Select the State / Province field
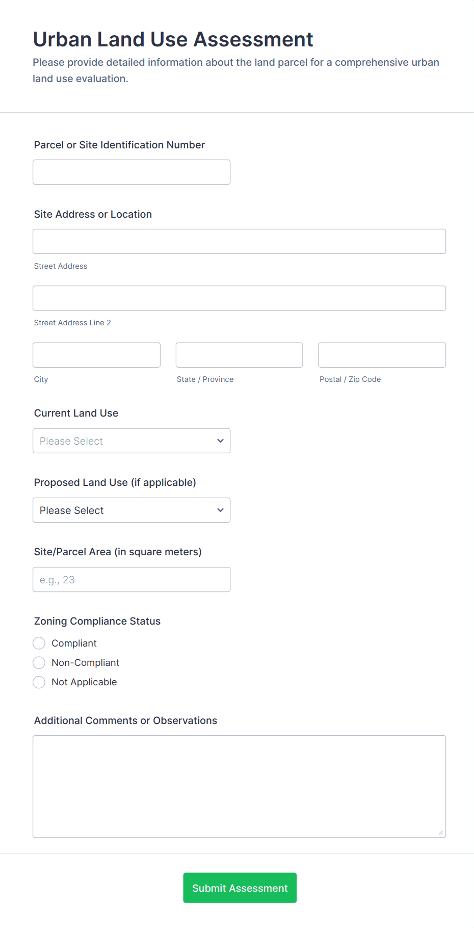 239,355
